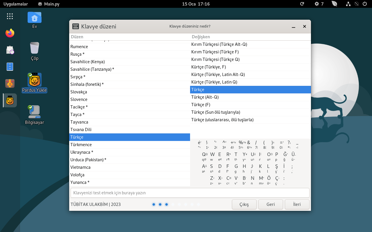Choose the Rusça * layout
372x232 pixels.
(x=130, y=54)
